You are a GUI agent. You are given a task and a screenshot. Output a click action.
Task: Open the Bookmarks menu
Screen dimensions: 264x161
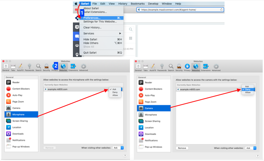point(137,4)
